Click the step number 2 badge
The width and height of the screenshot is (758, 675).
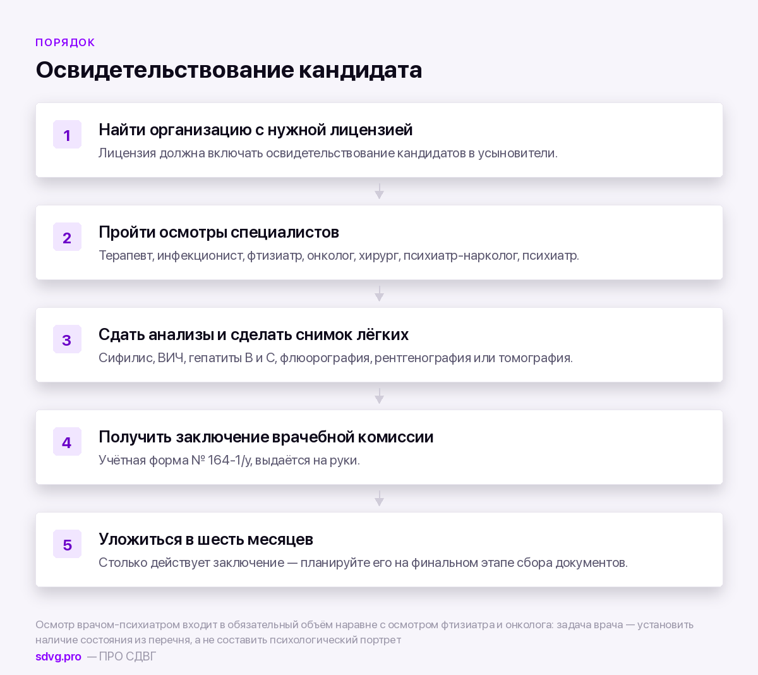click(x=67, y=237)
